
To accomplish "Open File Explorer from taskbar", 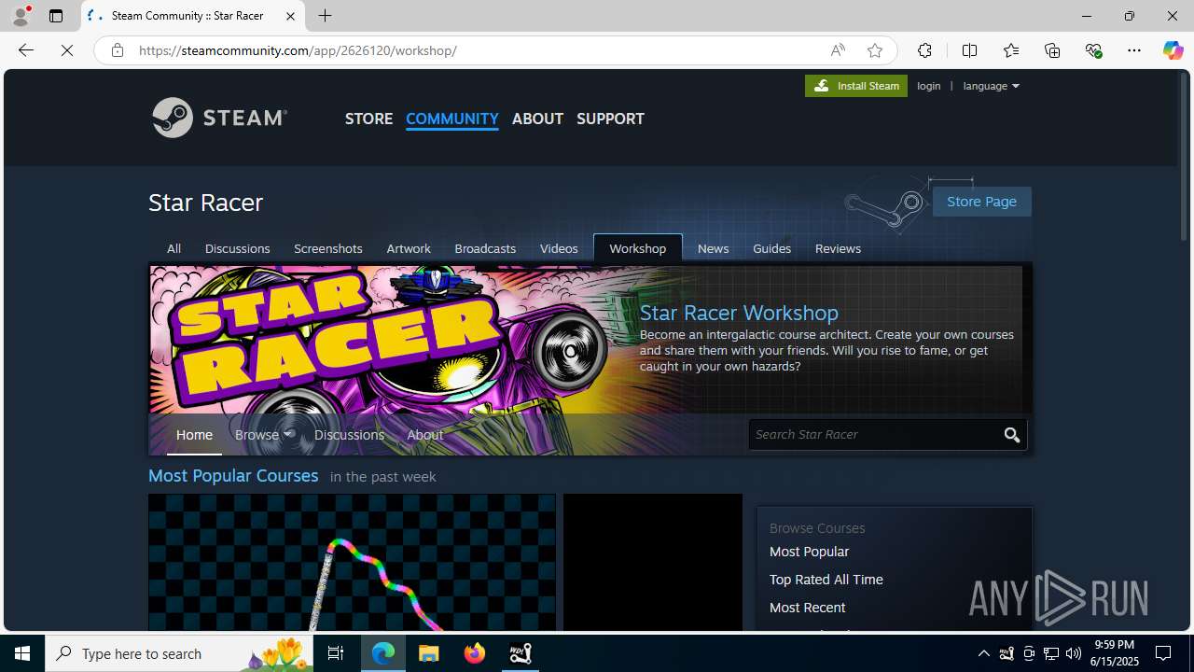I will tap(429, 653).
